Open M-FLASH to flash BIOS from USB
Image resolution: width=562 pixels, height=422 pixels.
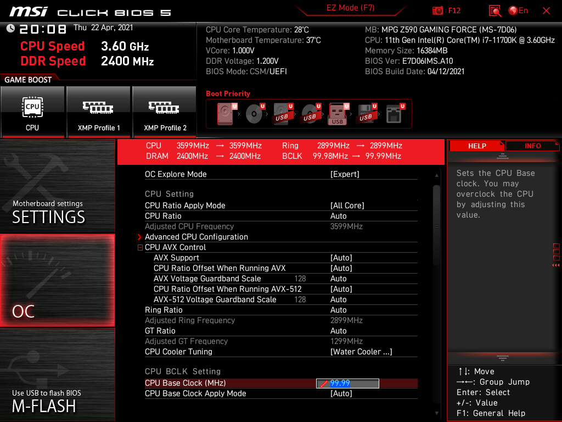57,375
